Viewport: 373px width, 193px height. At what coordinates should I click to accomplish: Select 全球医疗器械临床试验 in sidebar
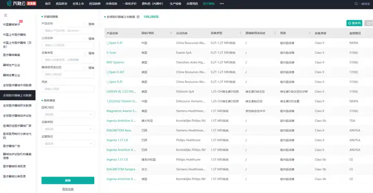click(x=18, y=115)
